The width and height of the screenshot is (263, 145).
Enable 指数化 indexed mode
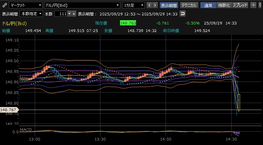224,5
